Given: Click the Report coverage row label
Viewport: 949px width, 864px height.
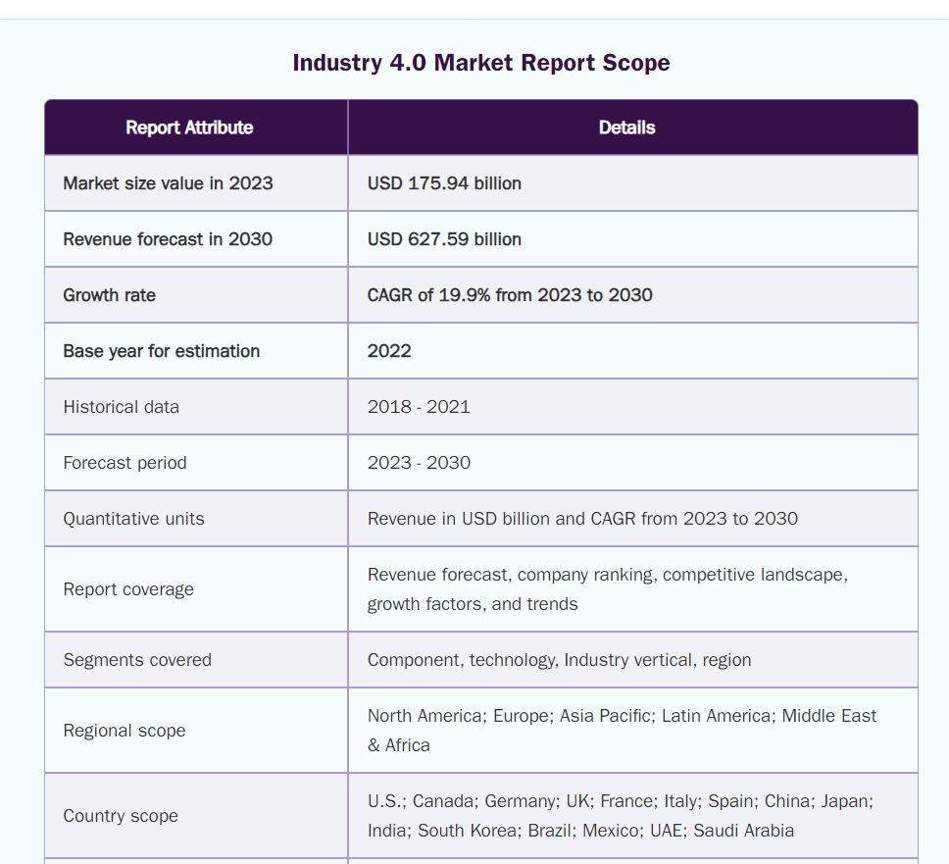Looking at the screenshot, I should 128,589.
